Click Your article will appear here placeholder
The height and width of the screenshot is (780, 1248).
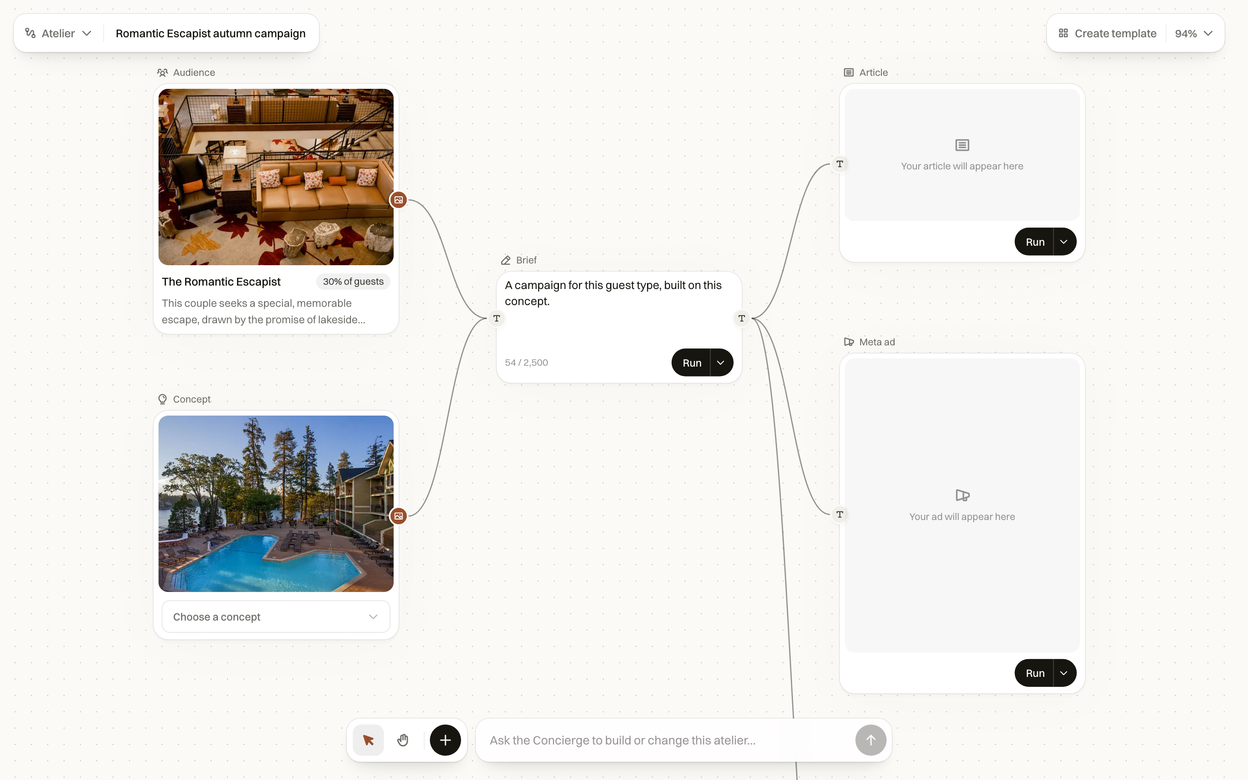pos(962,166)
